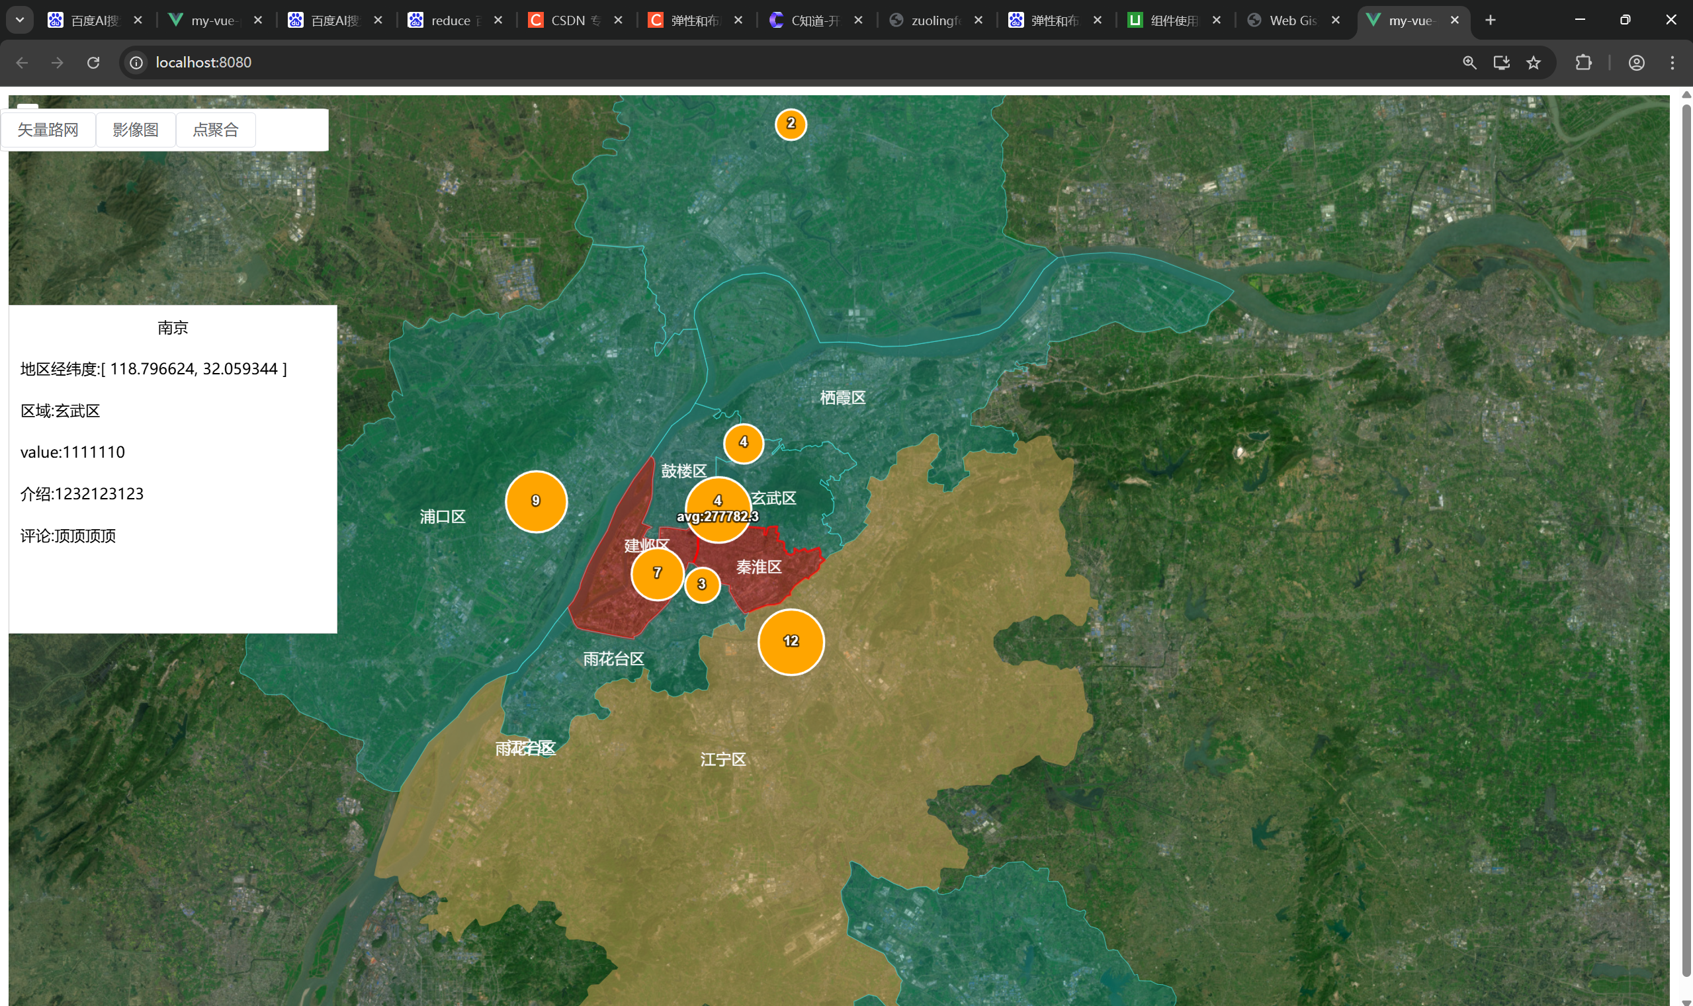Image resolution: width=1693 pixels, height=1006 pixels.
Task: Open the browser extensions puzzle icon
Action: [1583, 62]
